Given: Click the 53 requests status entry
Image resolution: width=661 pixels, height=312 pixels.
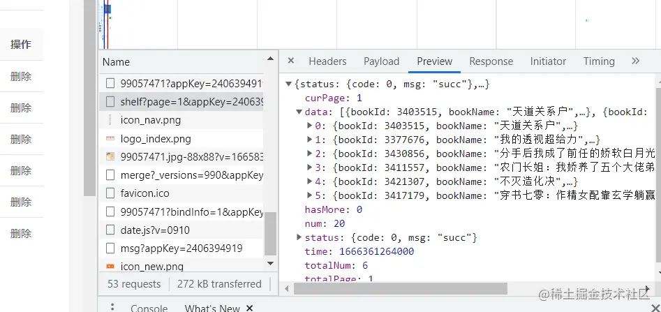Looking at the screenshot, I should [x=134, y=284].
